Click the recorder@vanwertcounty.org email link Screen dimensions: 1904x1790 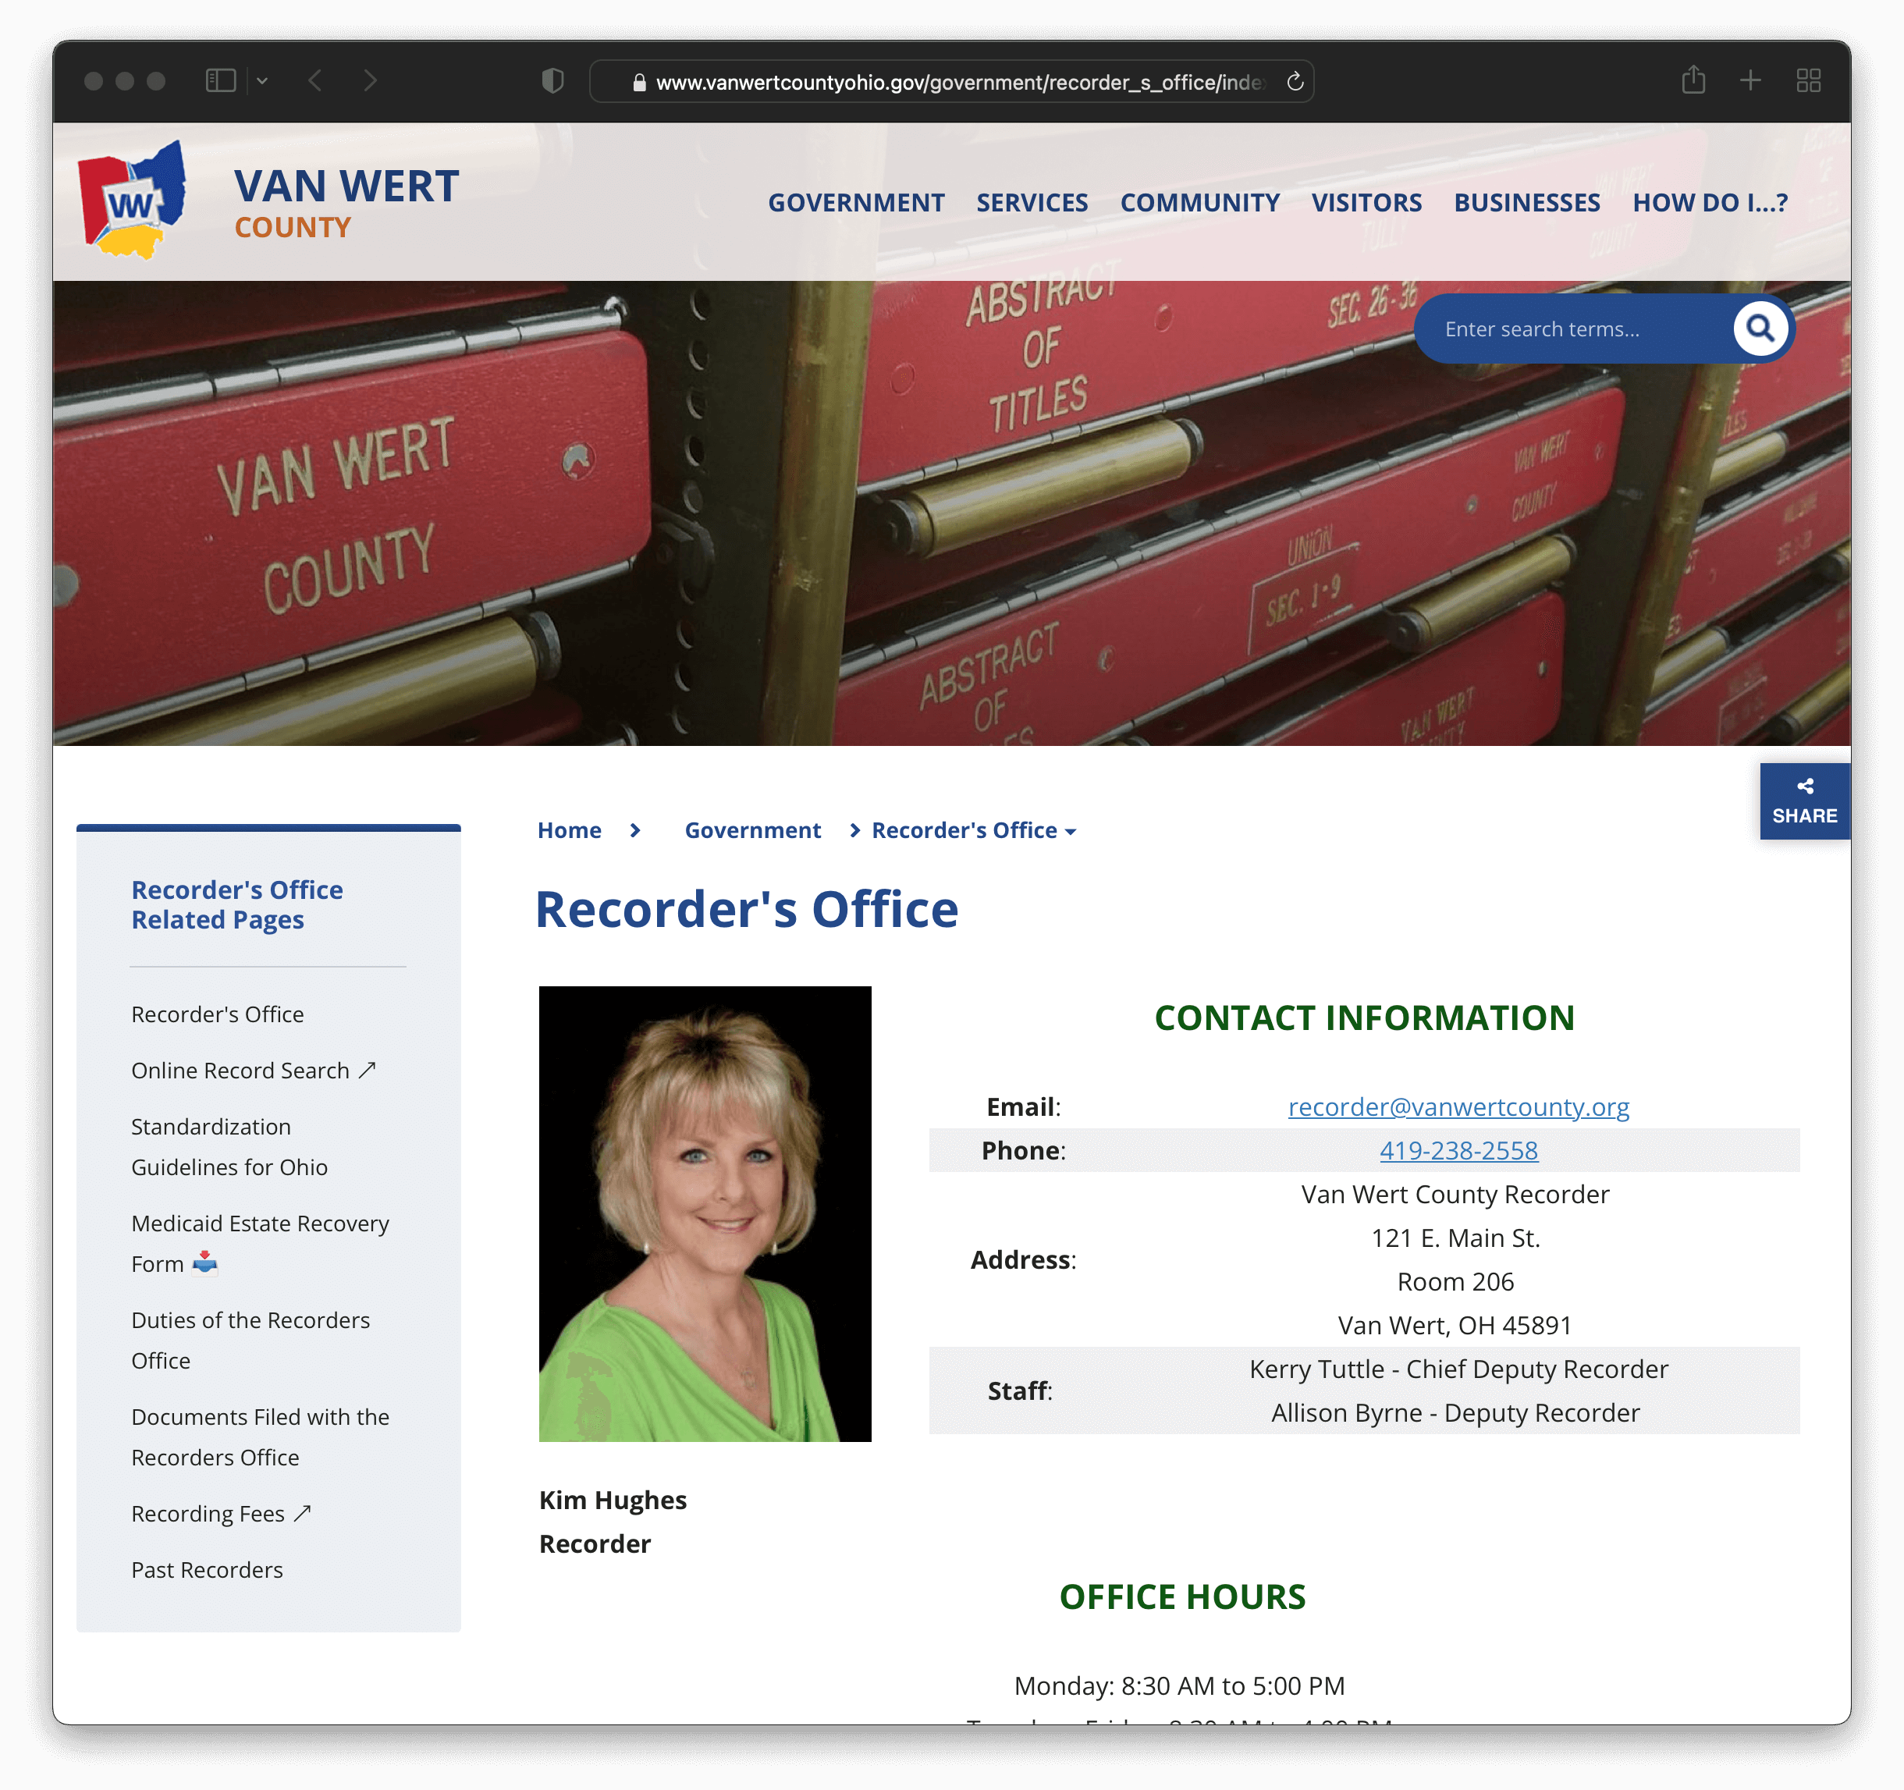coord(1458,1106)
